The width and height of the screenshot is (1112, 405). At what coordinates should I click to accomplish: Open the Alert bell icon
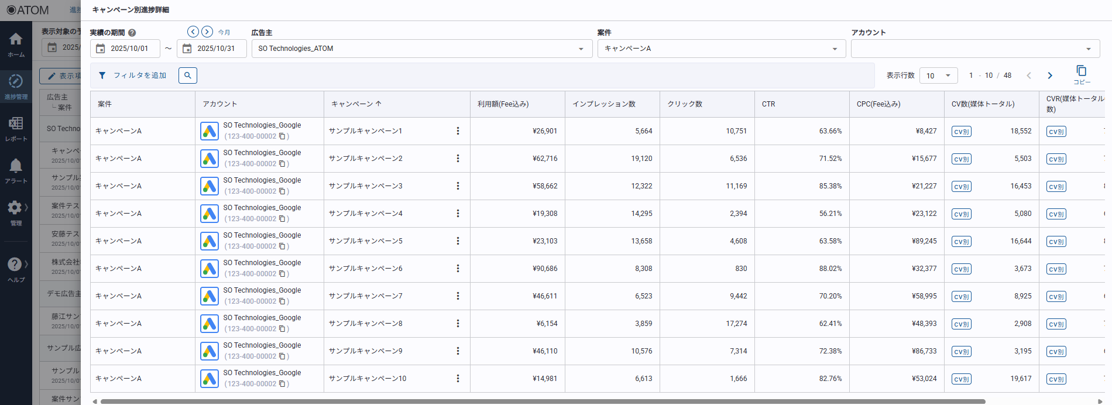[x=16, y=166]
